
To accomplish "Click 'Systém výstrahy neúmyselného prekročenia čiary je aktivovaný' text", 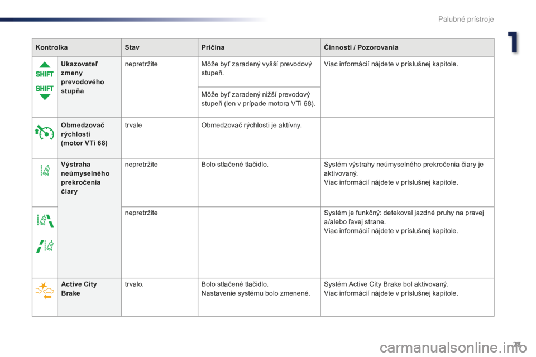I will coord(404,169).
